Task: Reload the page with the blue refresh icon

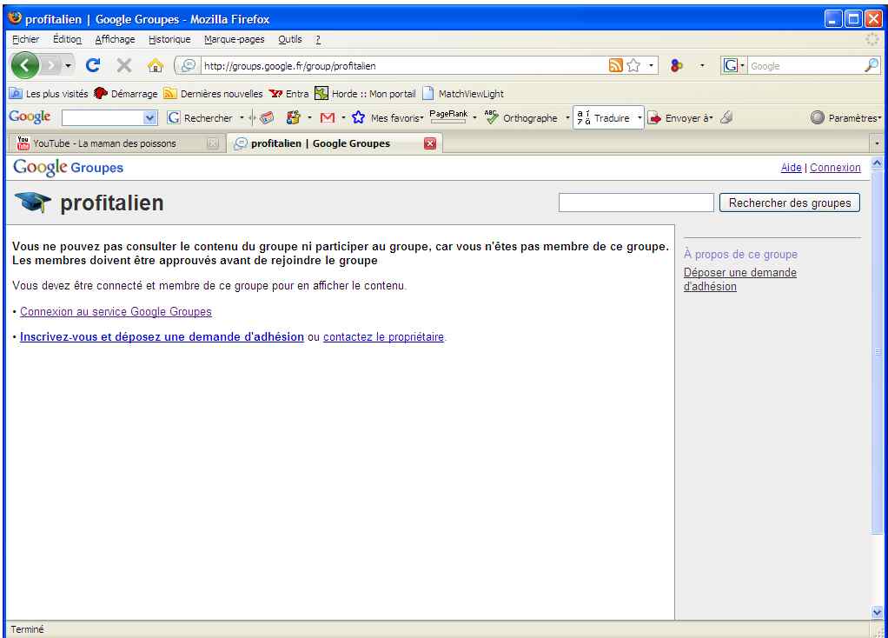Action: [93, 66]
